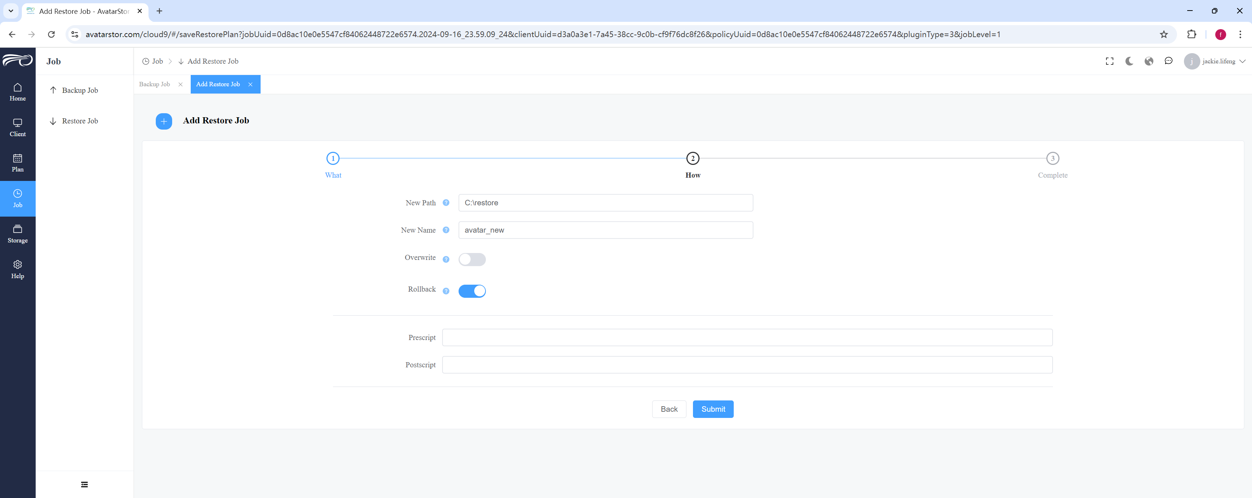Select Restore Job in the side menu
1252x498 pixels.
click(x=80, y=121)
